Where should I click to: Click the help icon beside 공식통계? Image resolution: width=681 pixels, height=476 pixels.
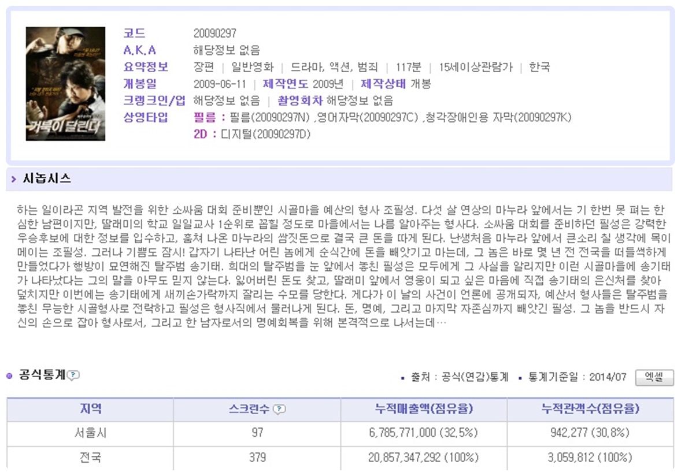pyautogui.click(x=73, y=375)
